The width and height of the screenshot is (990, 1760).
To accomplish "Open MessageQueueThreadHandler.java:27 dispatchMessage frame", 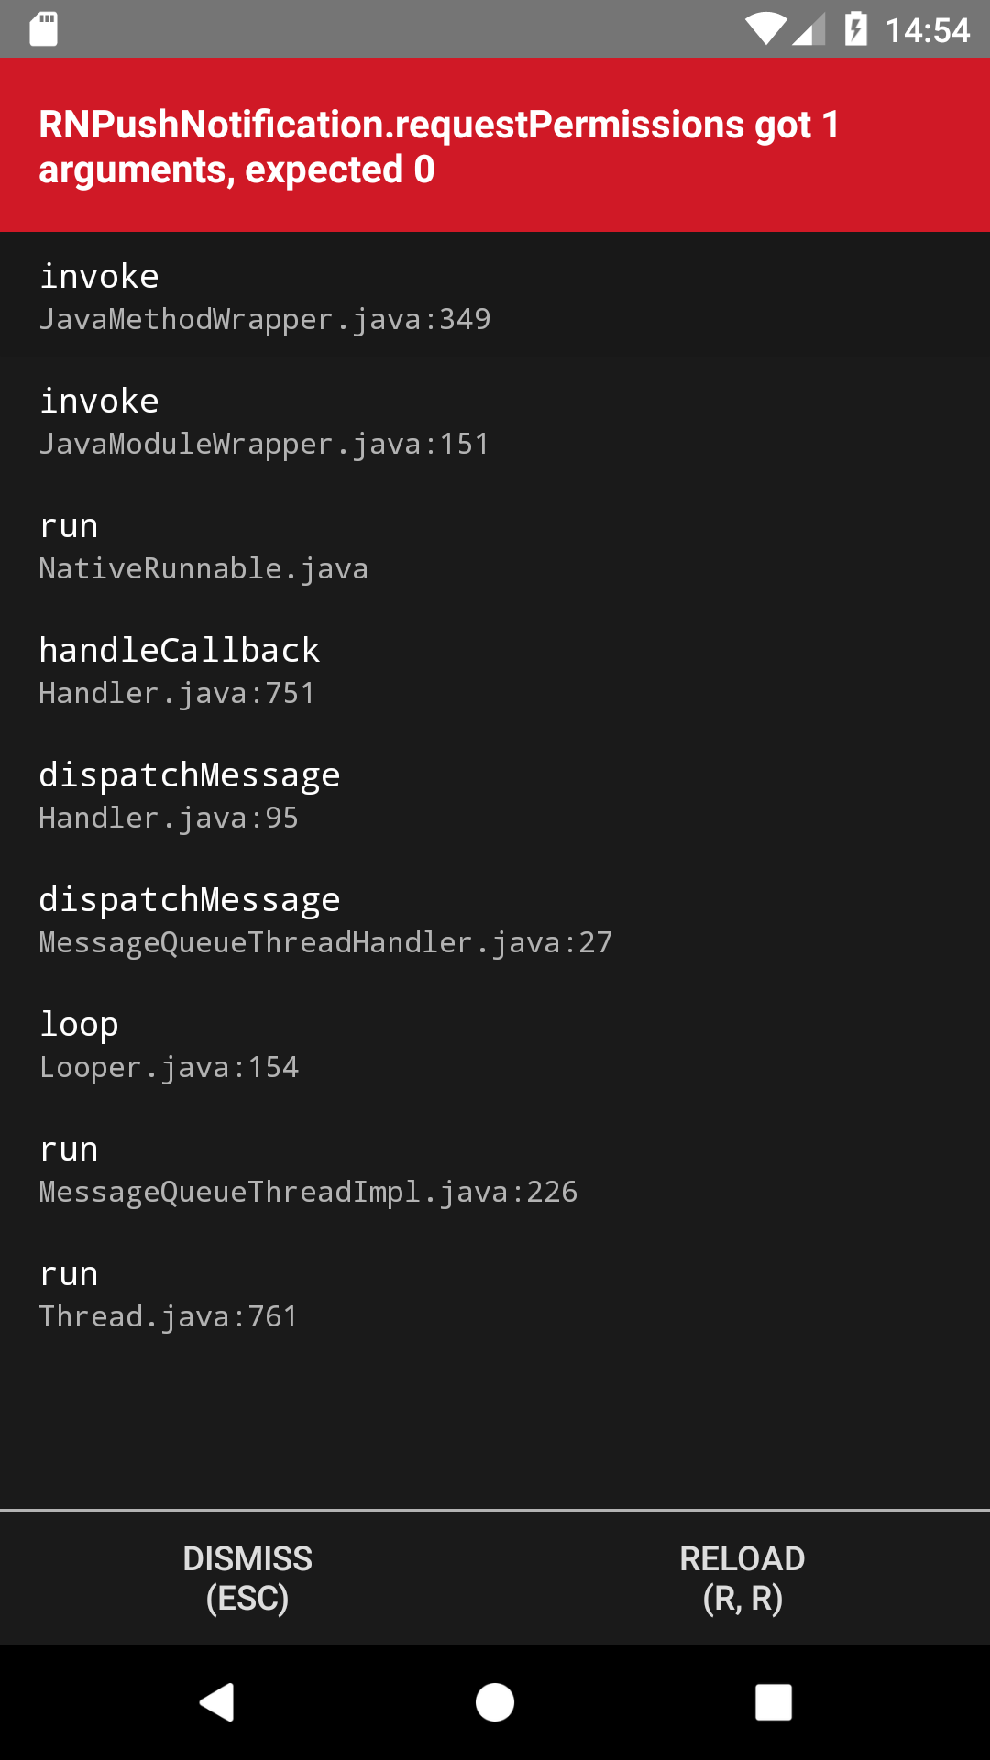I will (325, 920).
